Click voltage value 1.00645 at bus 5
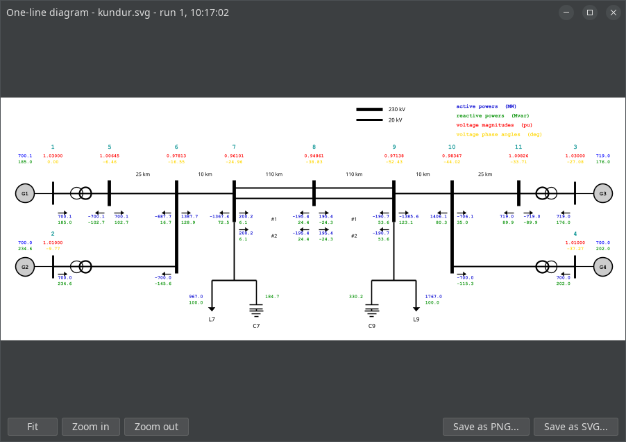 pos(110,156)
